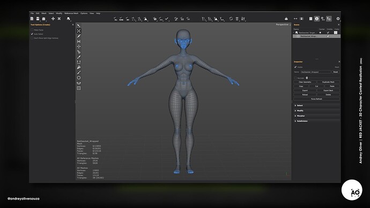Click the plus icon in the top toolbar
The width and height of the screenshot is (370, 208).
coord(53,19)
